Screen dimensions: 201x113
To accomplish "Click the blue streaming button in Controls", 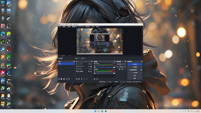I will [x=135, y=64].
